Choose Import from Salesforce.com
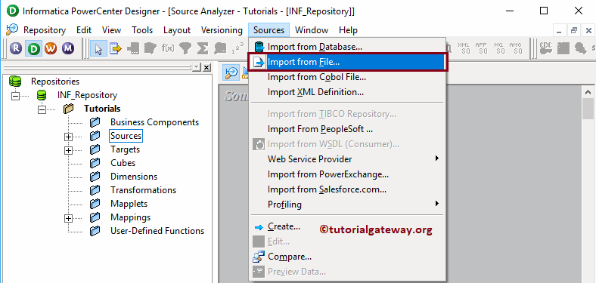The width and height of the screenshot is (596, 283). coord(347,189)
